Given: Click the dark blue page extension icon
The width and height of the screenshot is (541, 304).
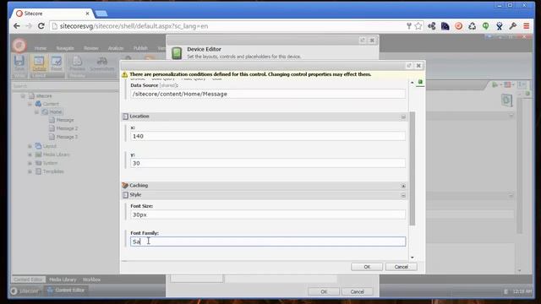Looking at the screenshot, I should pyautogui.click(x=445, y=26).
